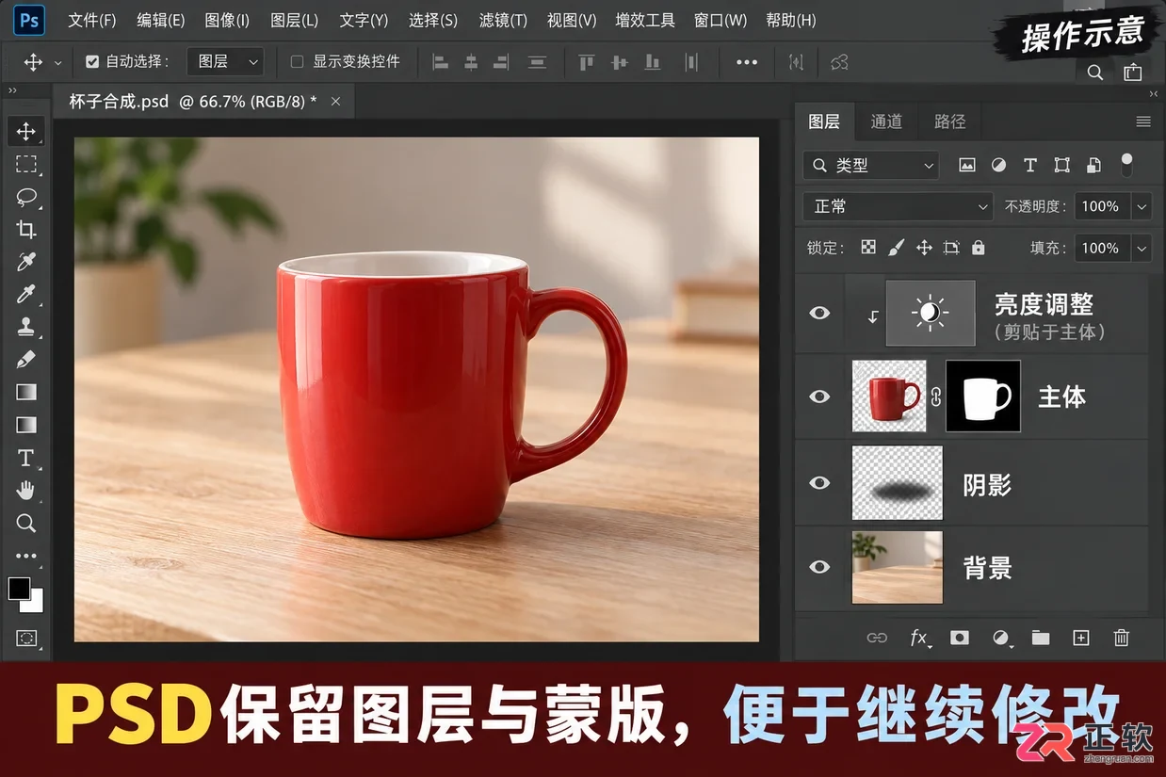
Task: Open the 滤镜(T) menu
Action: tap(503, 20)
